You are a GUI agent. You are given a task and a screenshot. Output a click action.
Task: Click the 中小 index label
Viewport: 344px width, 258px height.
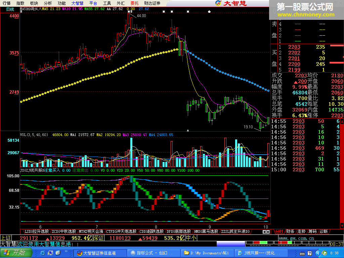pyautogui.click(x=191, y=238)
